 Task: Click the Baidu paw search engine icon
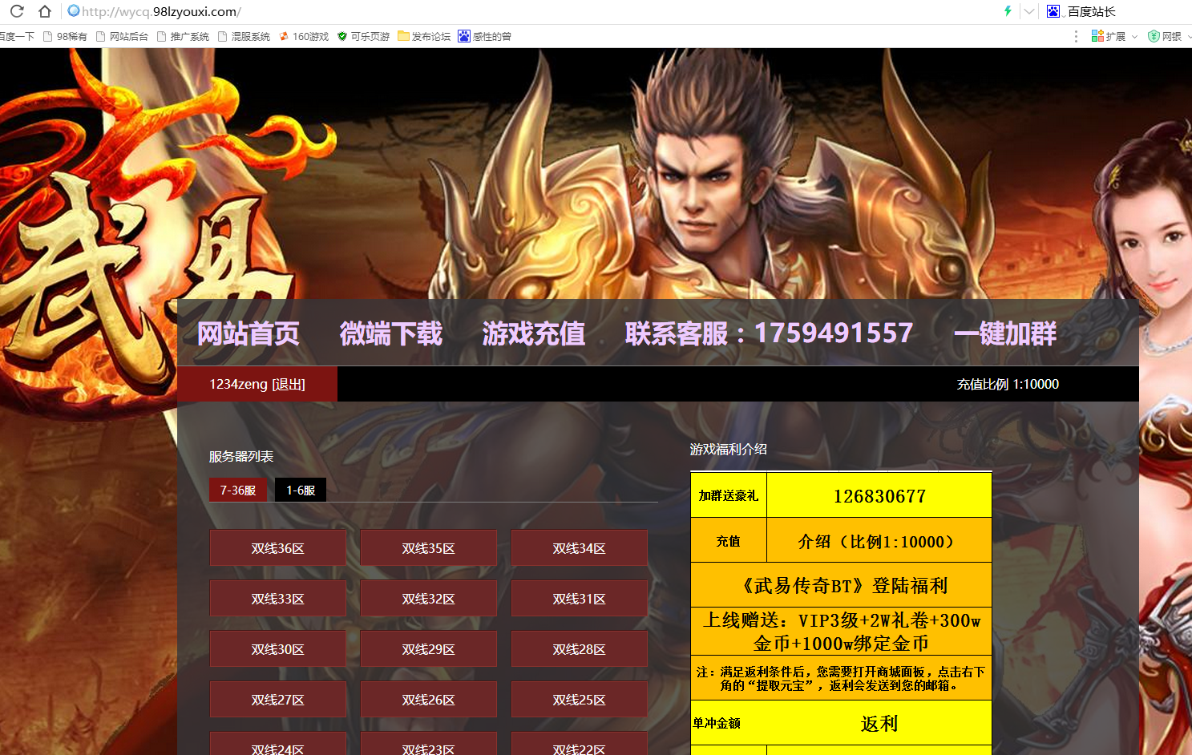1053,11
